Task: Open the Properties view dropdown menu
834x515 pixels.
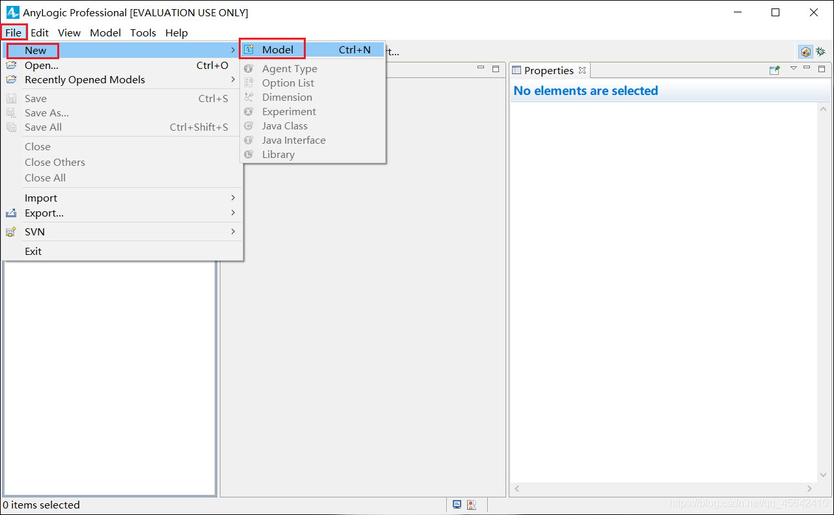Action: pyautogui.click(x=793, y=68)
